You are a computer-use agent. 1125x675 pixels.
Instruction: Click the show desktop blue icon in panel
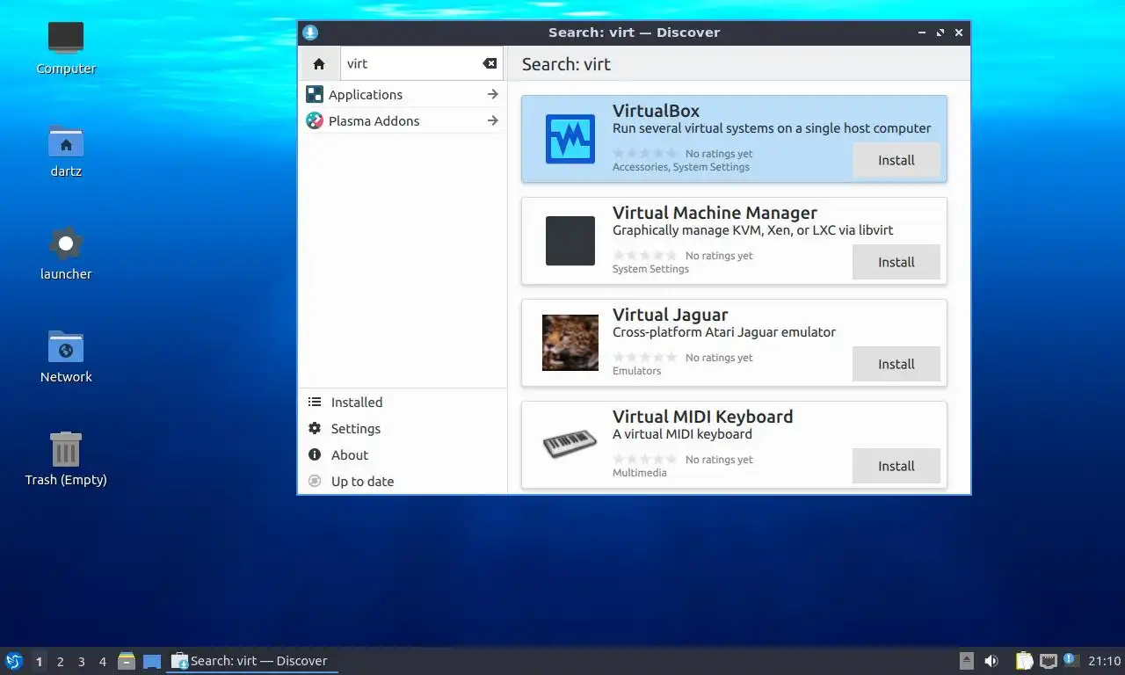coord(152,661)
